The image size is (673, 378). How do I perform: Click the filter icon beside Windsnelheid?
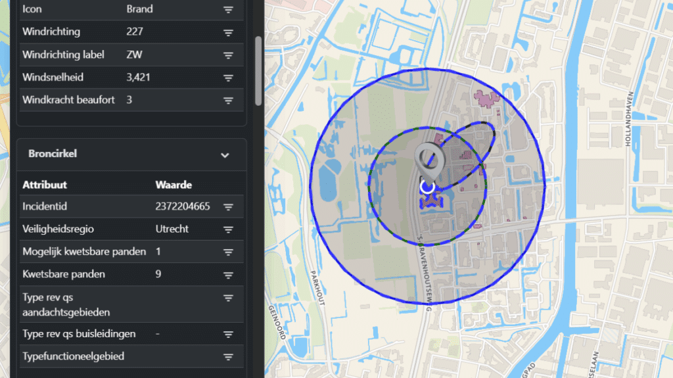pyautogui.click(x=228, y=78)
